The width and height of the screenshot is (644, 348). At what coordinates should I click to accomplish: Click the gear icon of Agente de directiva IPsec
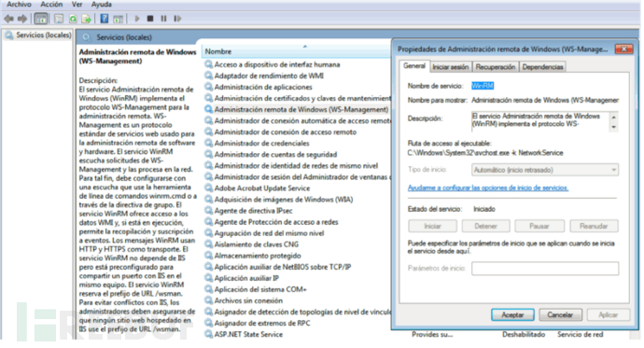[x=209, y=211]
